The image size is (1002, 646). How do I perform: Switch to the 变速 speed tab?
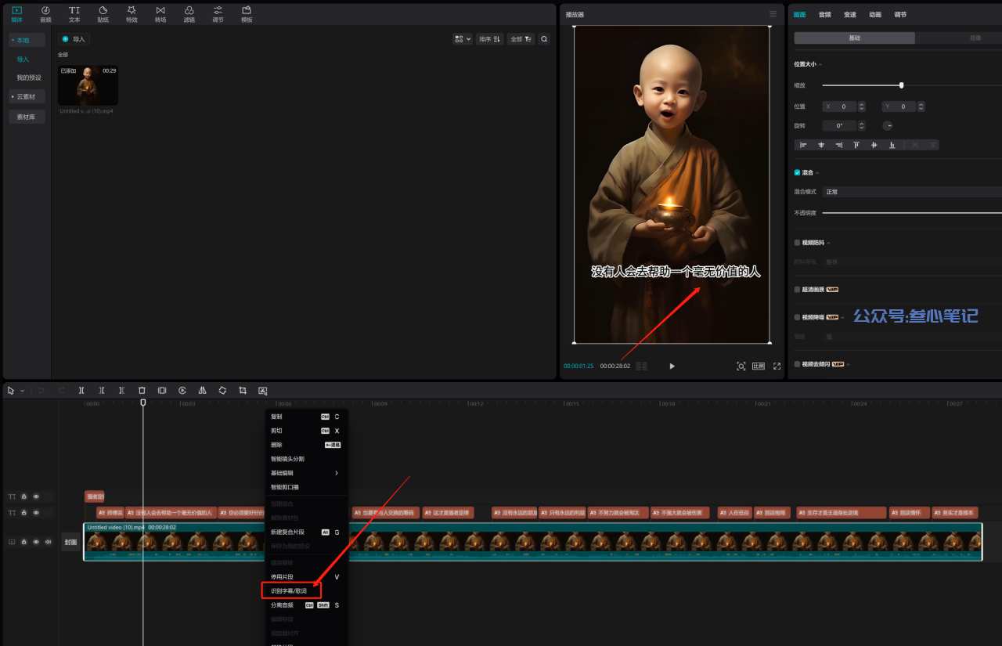pyautogui.click(x=850, y=15)
